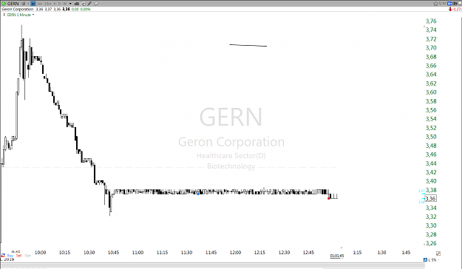Click the chart templates icon
This screenshot has width=462, height=269.
84,4
